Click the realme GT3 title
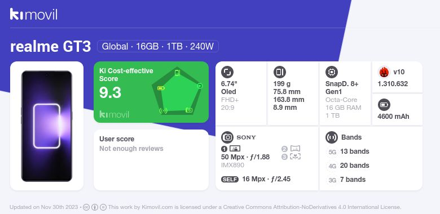Image resolution: width=440 pixels, height=214 pixels. 51,47
